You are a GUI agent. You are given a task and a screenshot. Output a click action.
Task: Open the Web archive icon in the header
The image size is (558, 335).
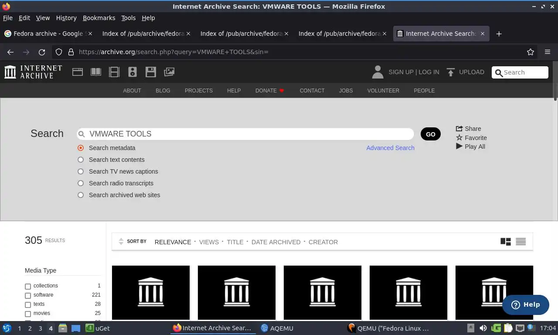pos(78,72)
